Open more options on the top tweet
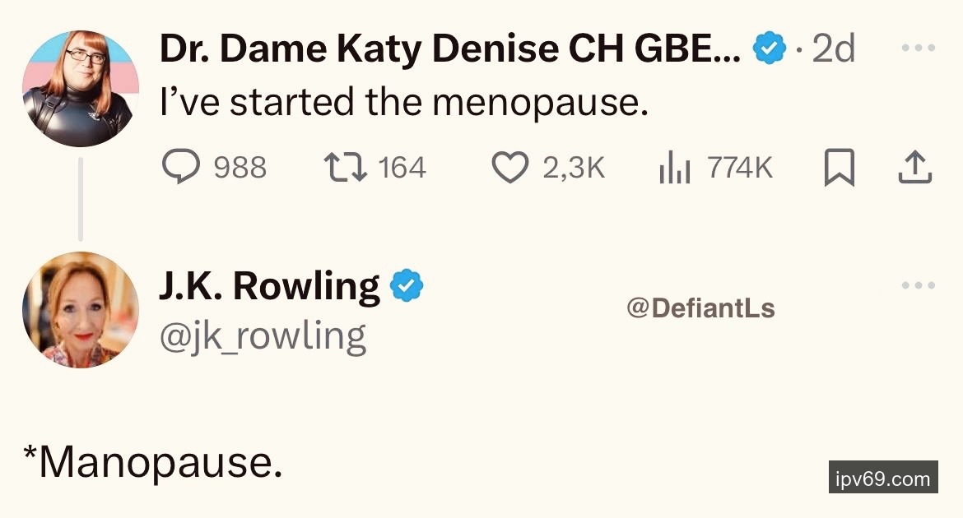Image resolution: width=963 pixels, height=518 pixels. pyautogui.click(x=918, y=49)
